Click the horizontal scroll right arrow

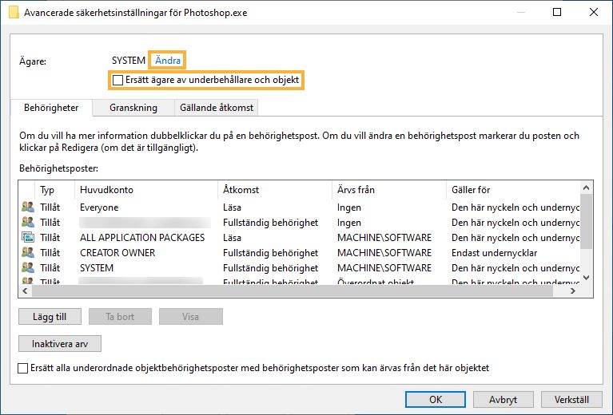coord(573,290)
